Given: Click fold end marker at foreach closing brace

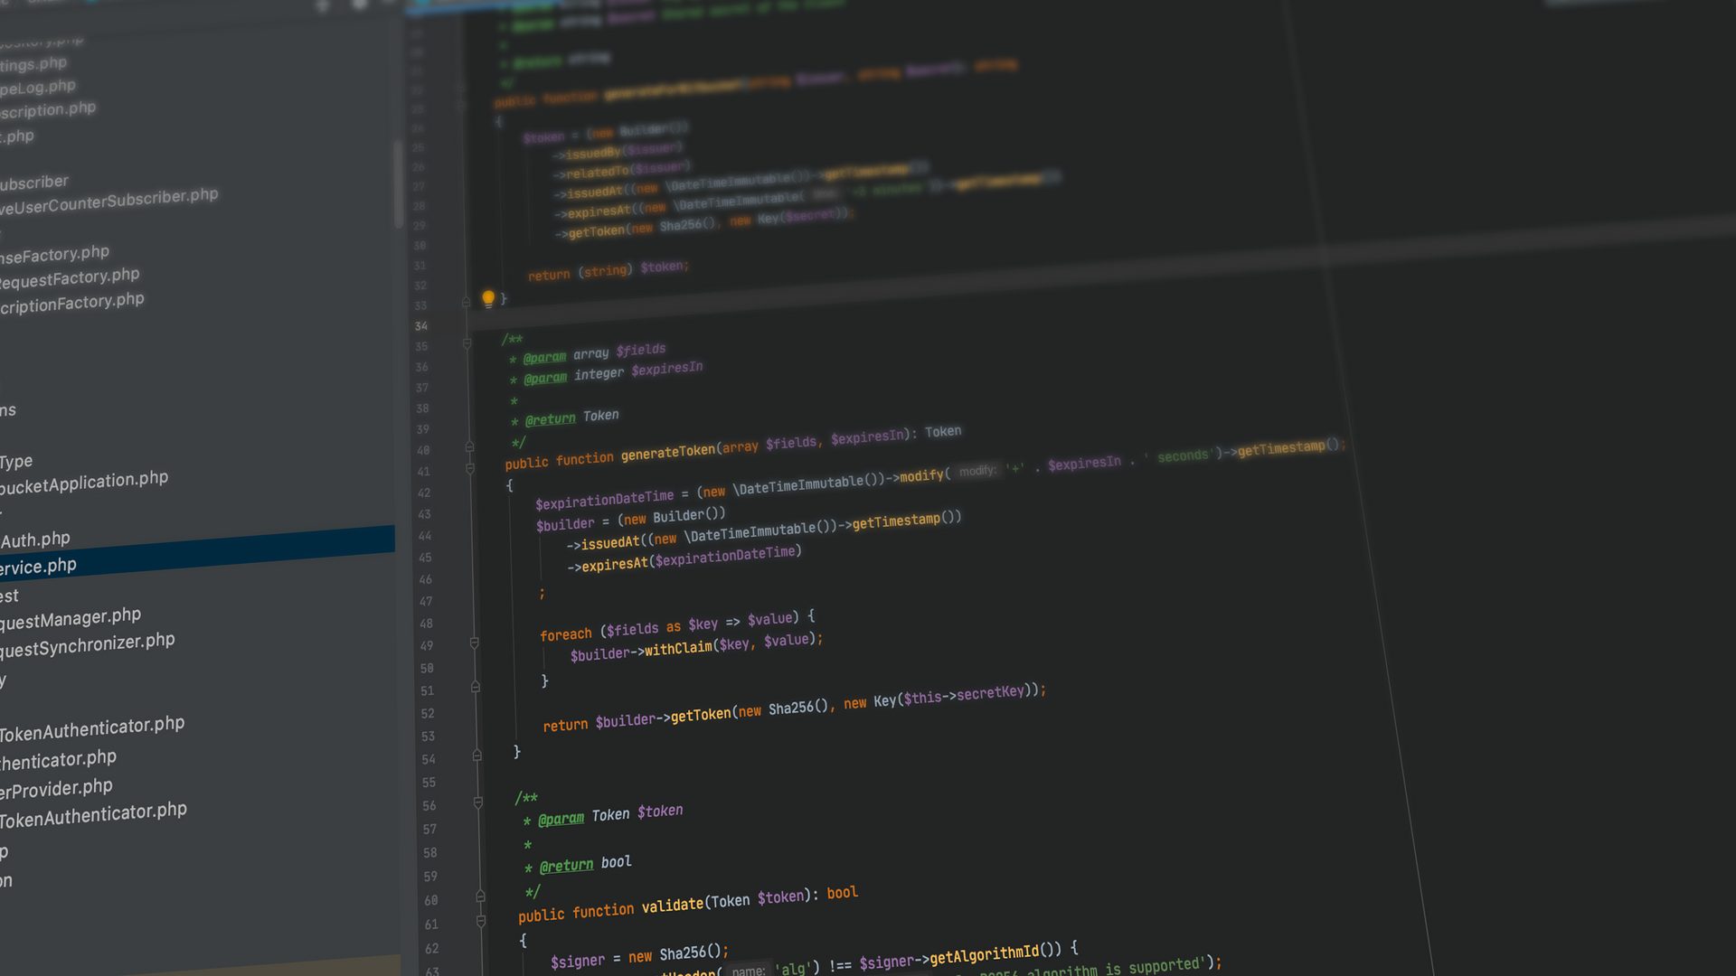Looking at the screenshot, I should tap(475, 687).
